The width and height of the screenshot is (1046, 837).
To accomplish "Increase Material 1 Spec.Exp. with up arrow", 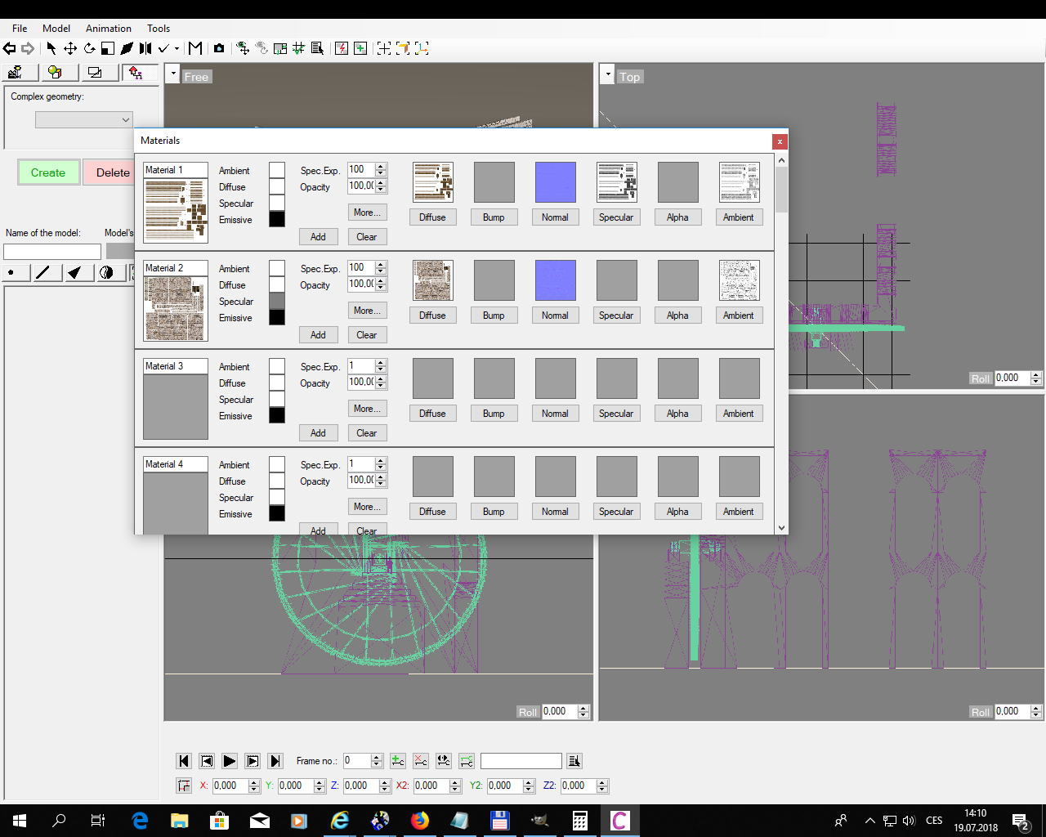I will click(381, 166).
